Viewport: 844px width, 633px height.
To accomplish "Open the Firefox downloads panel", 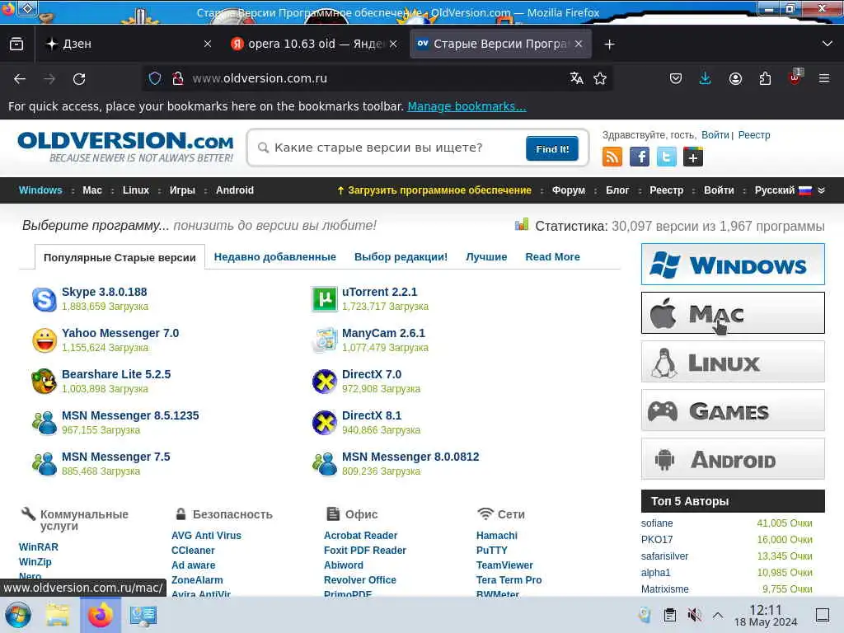I will pyautogui.click(x=705, y=78).
